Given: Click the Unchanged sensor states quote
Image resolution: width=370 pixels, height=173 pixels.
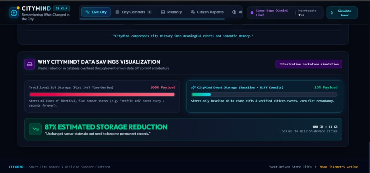Looking at the screenshot, I should (98, 134).
